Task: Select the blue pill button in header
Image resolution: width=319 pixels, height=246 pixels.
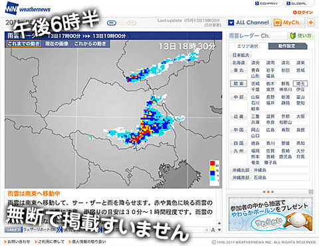Action: click(x=112, y=23)
